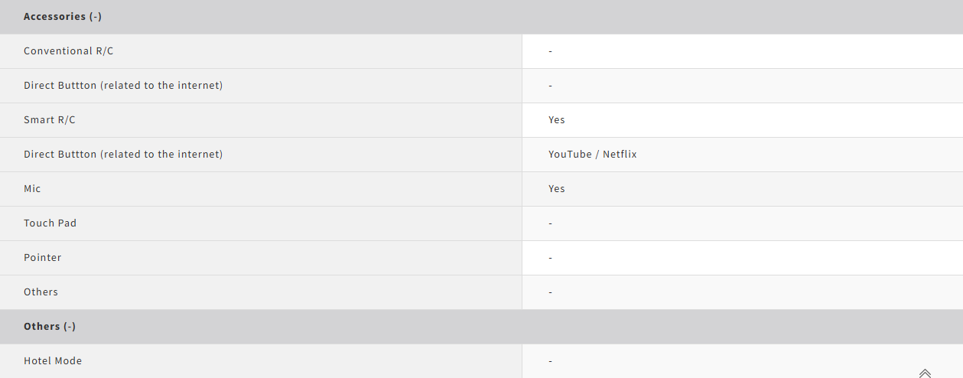This screenshot has height=378, width=963.
Task: Click Direct Buttton label below Smart R/C
Action: pos(123,155)
